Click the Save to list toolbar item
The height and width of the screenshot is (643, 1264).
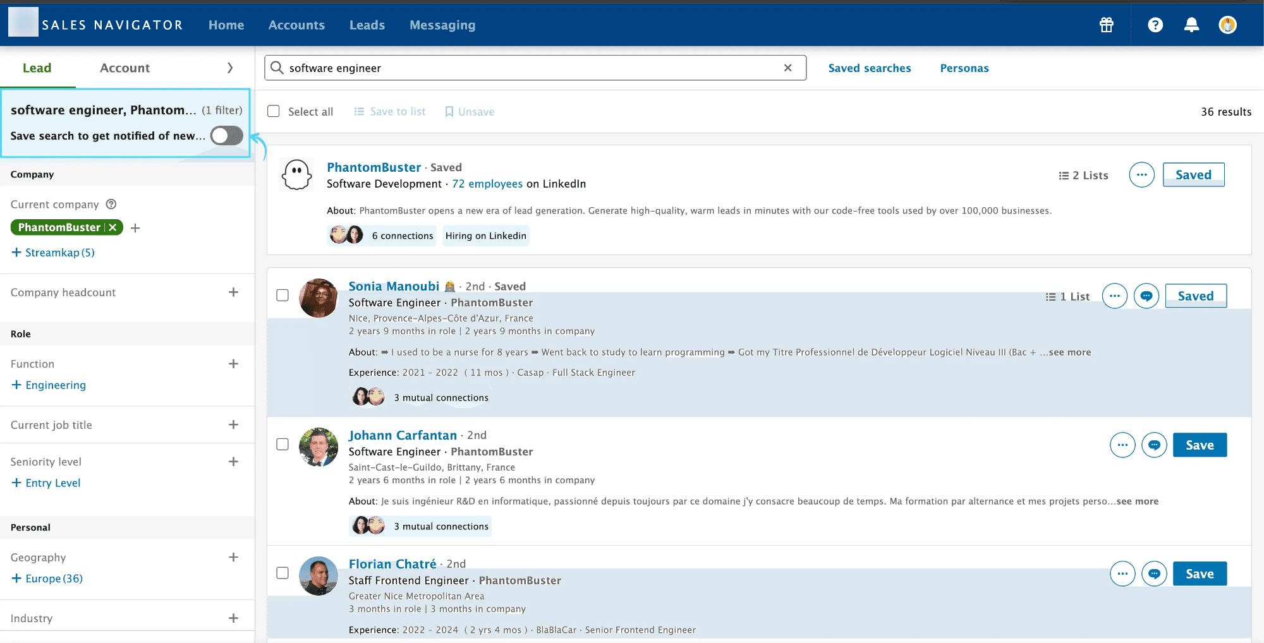point(390,112)
